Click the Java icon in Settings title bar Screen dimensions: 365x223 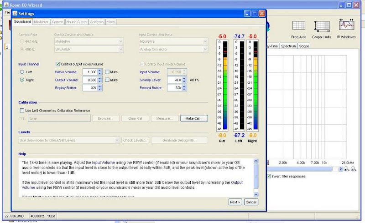tap(14, 14)
